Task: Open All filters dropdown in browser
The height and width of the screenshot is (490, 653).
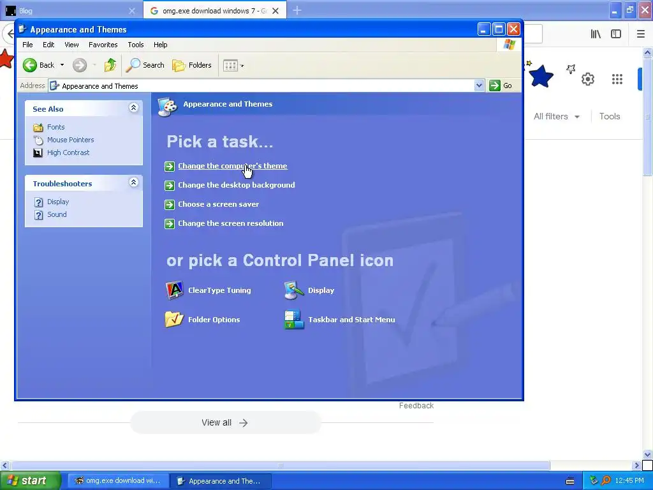Action: [x=557, y=117]
